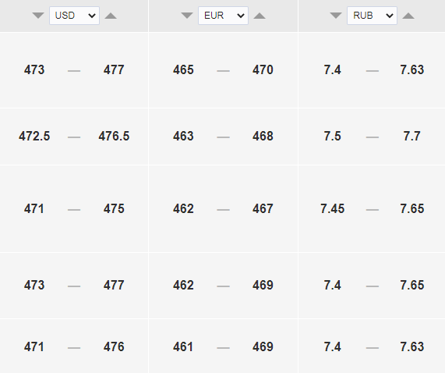Sort RUB column ascending with up arrow

[408, 16]
